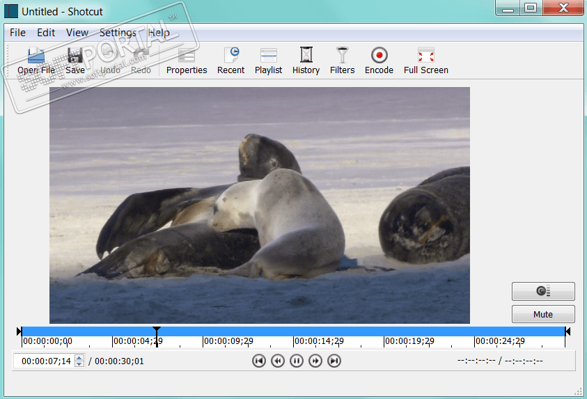This screenshot has height=399, width=587.
Task: Open the Filters panel
Action: [342, 61]
